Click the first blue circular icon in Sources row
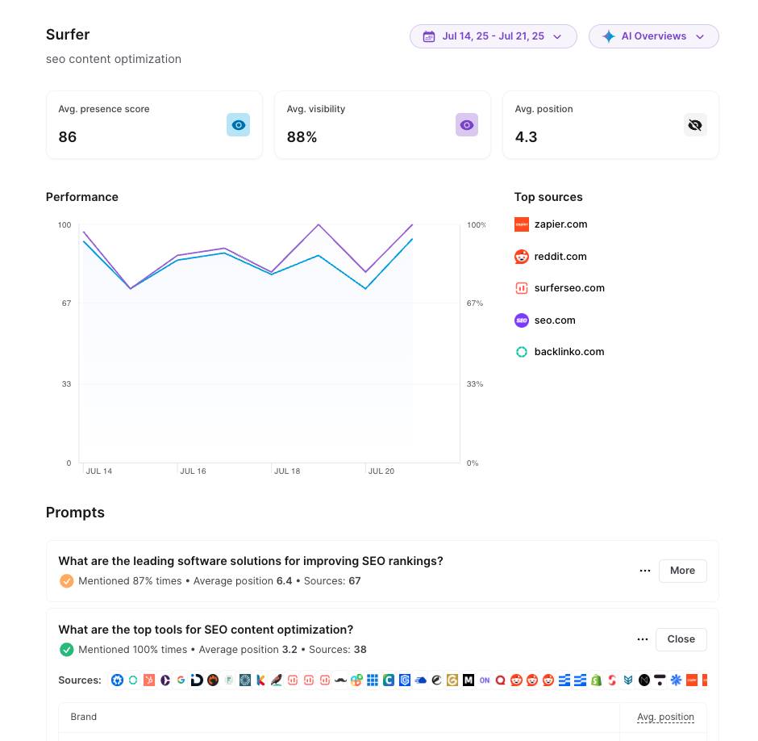This screenshot has width=758, height=741. (x=117, y=680)
